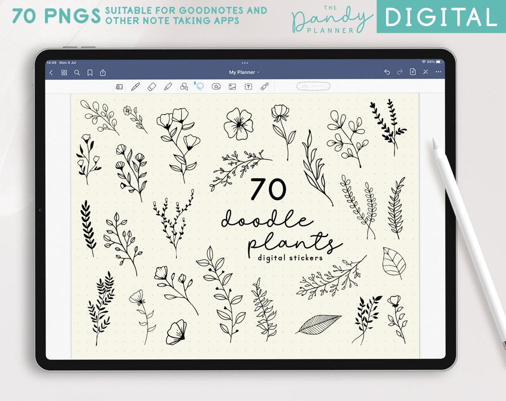Tap the Share export icon

pyautogui.click(x=103, y=73)
